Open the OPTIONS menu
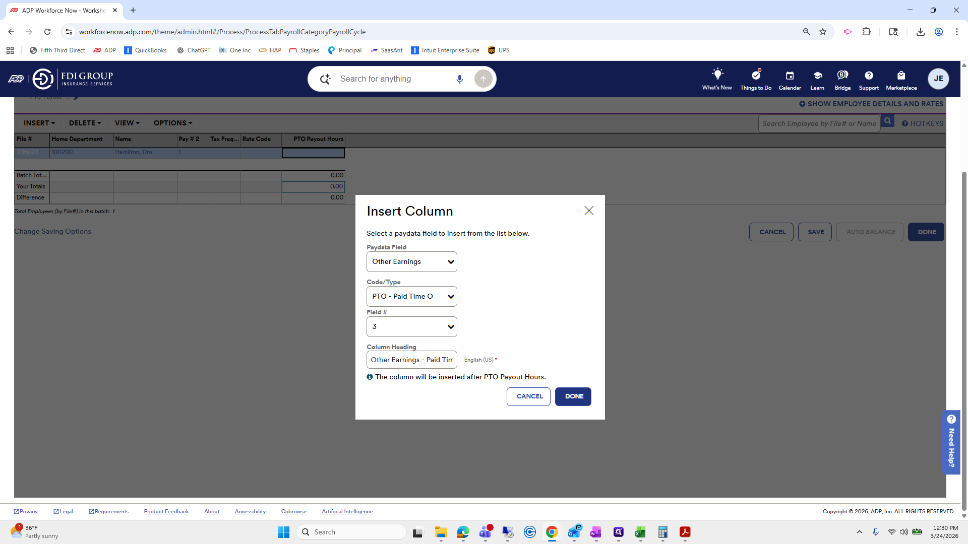This screenshot has width=968, height=544. 172,123
